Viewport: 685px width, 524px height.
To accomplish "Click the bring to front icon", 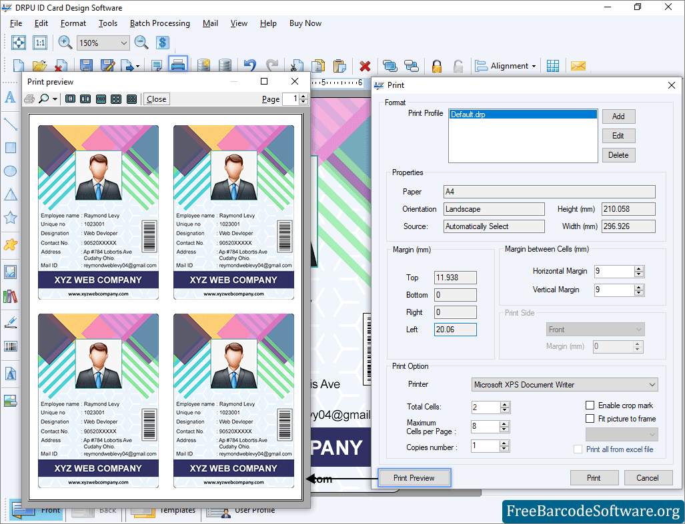I will (x=390, y=66).
